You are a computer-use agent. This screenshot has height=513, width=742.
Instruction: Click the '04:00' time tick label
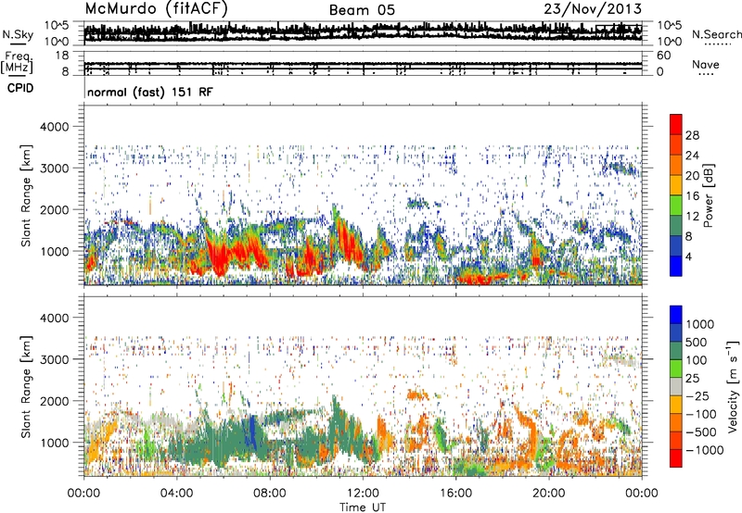point(176,494)
